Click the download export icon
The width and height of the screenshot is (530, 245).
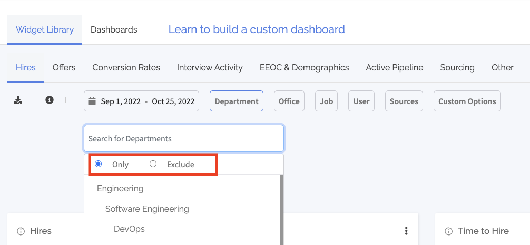(18, 100)
